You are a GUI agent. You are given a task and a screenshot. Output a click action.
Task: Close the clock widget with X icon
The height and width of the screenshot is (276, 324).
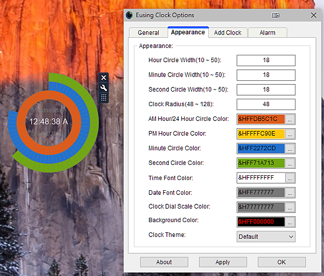(x=104, y=78)
